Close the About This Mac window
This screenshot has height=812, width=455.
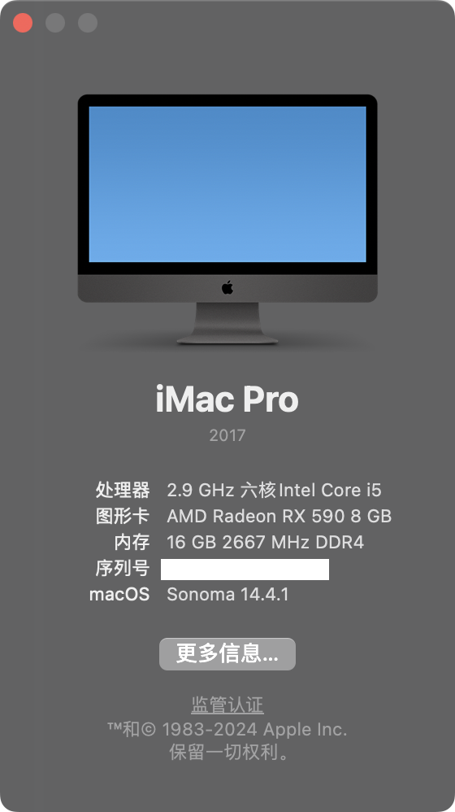pyautogui.click(x=23, y=23)
